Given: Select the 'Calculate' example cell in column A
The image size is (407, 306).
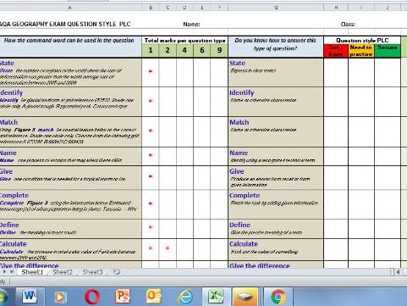Looking at the screenshot, I should 70,250.
